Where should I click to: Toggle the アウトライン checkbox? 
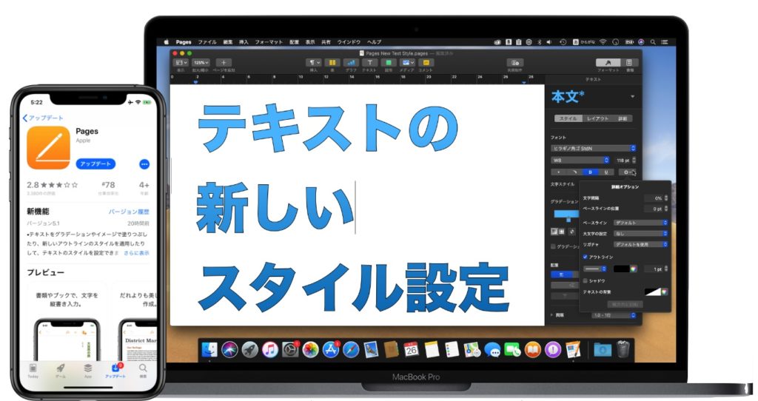coord(585,257)
